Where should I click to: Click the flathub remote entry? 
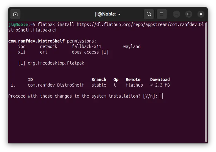click(134, 85)
